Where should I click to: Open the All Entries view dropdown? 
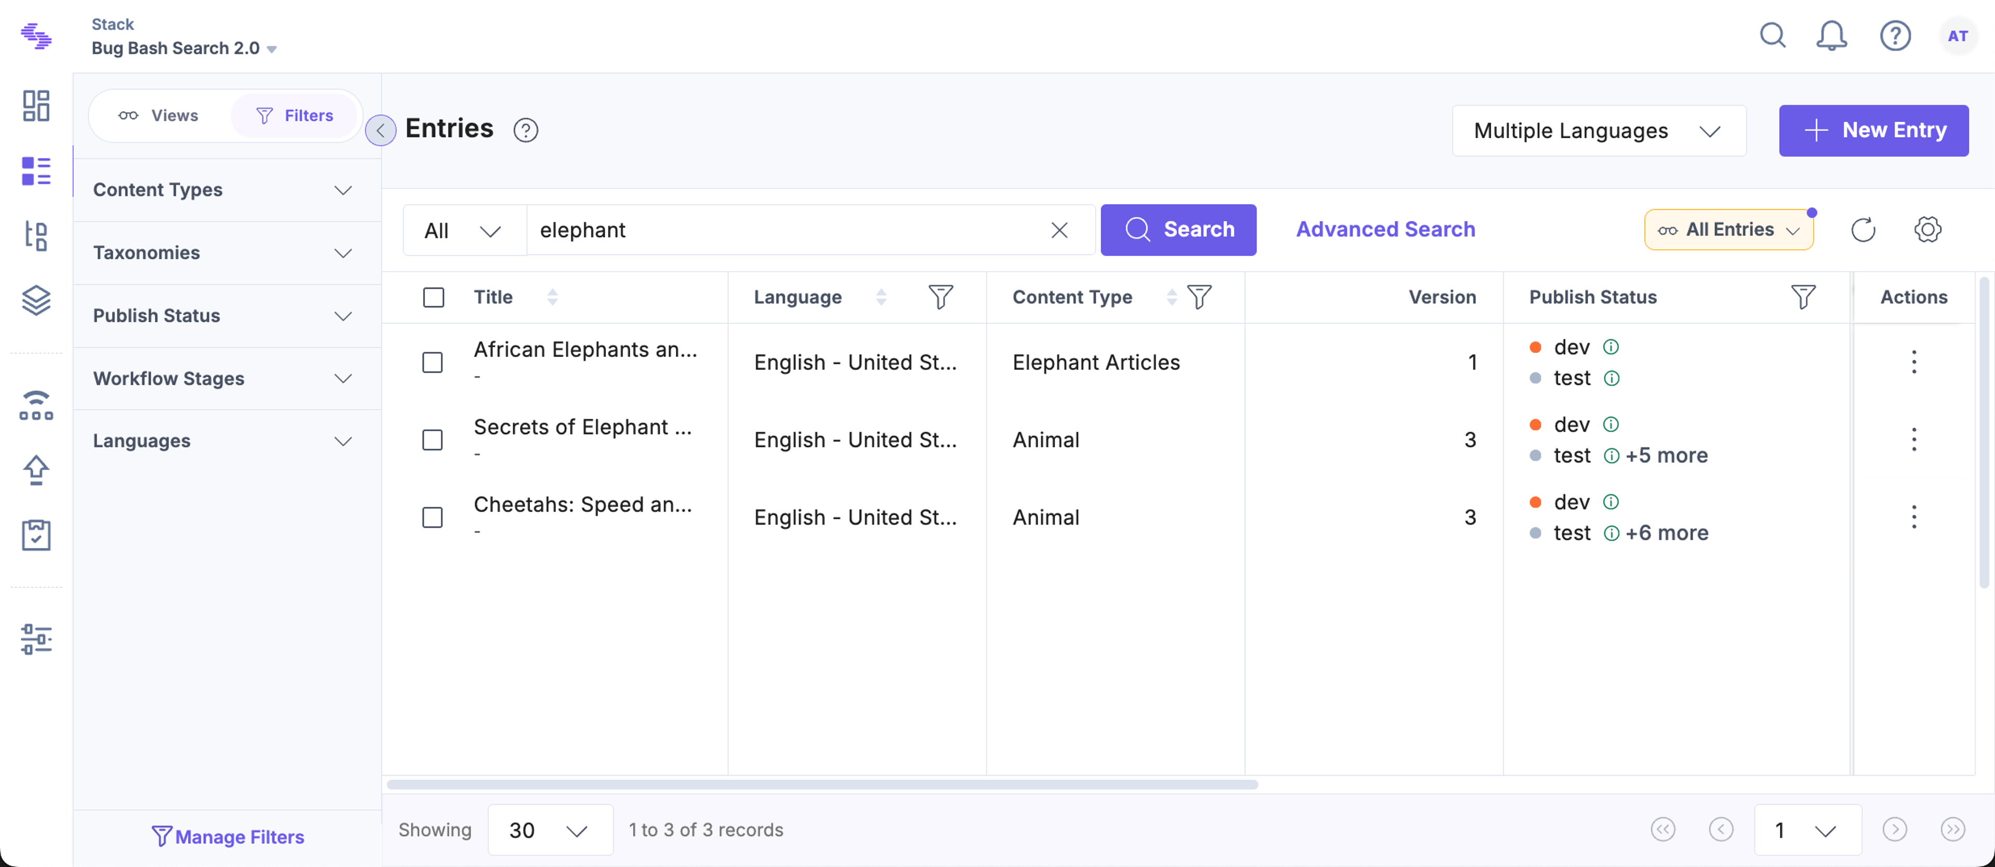click(x=1728, y=230)
